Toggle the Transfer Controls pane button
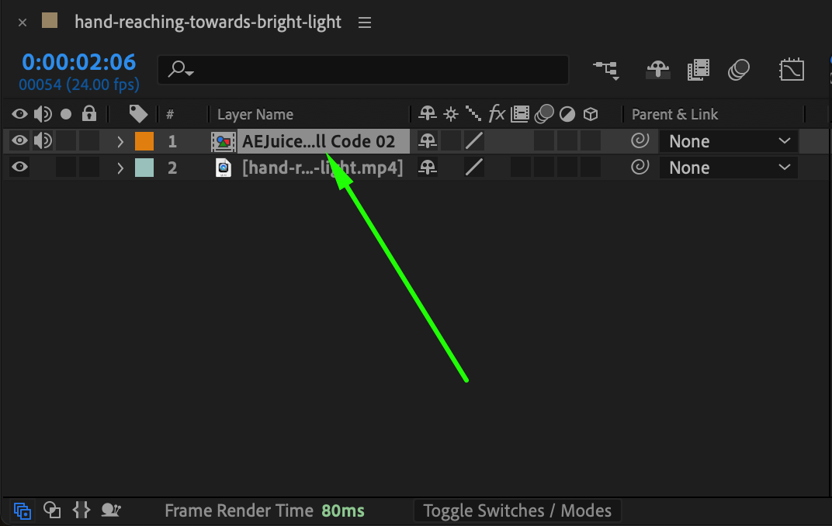The width and height of the screenshot is (832, 526). (51, 510)
